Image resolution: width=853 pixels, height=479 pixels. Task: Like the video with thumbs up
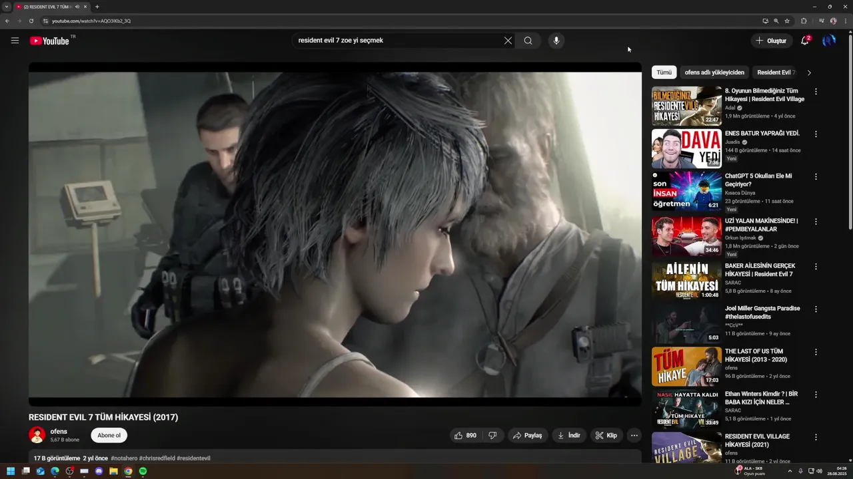465,435
